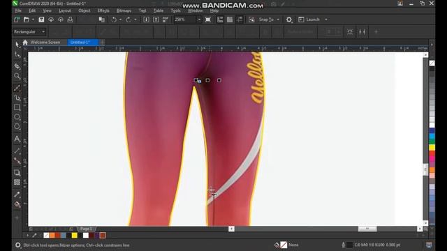Open the View menu
Screen dimensions: 447x251
[x=47, y=10]
